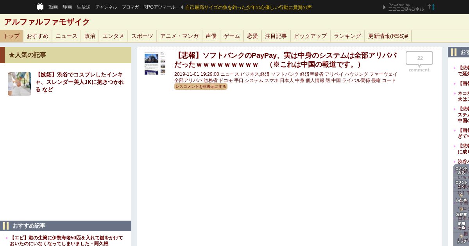This screenshot has width=469, height=246.
Task: Select the 声優 tab
Action: [211, 36]
